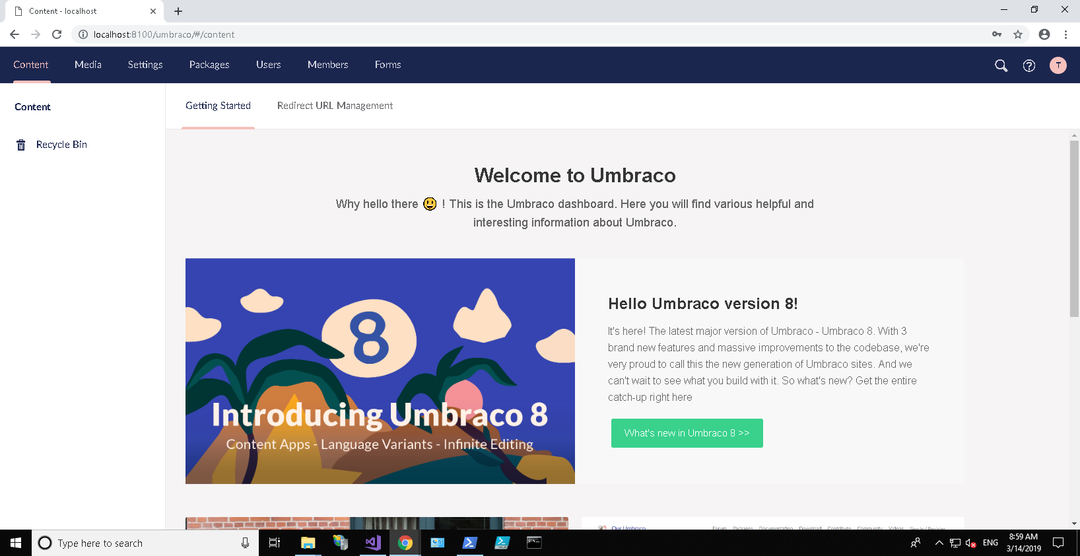Open the Packages section
Viewport: 1080px width, 556px height.
209,65
